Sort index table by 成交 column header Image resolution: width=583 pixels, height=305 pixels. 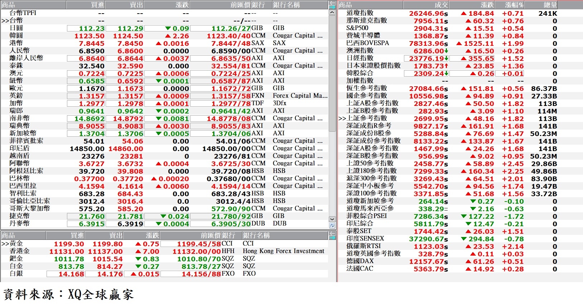point(426,5)
